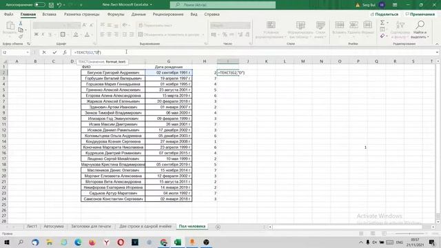Click the Insert Function fx icon
Viewport: 441px width, 248px height.
coord(65,52)
